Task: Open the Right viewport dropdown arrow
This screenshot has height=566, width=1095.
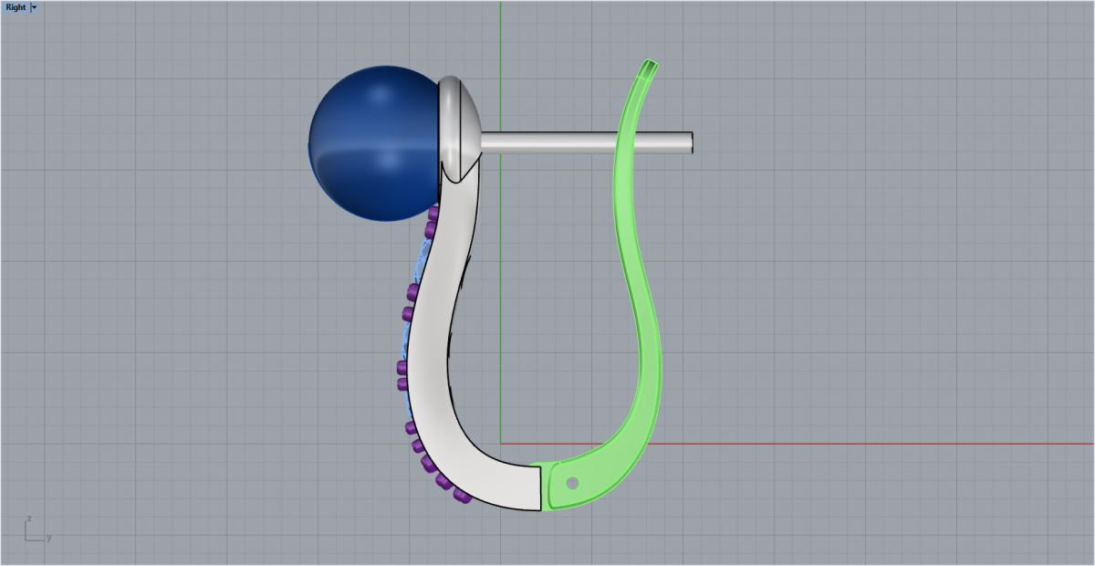Action: tap(35, 7)
